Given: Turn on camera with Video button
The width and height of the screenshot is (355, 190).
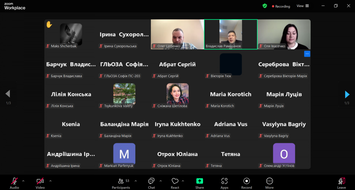Looking at the screenshot, I should (x=40, y=181).
